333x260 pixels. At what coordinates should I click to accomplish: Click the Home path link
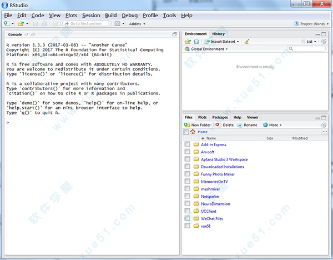click(x=203, y=132)
